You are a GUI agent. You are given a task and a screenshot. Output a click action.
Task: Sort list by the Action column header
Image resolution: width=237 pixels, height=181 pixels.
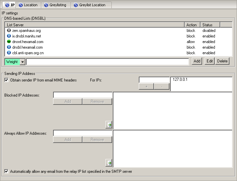click(192, 25)
